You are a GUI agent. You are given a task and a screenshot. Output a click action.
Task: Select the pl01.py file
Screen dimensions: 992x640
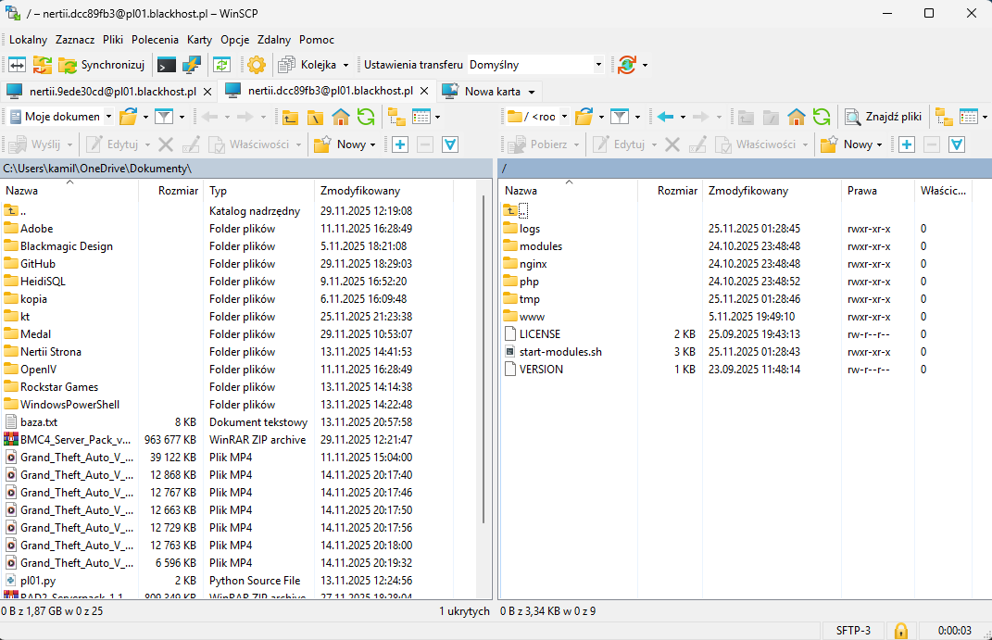pos(38,580)
